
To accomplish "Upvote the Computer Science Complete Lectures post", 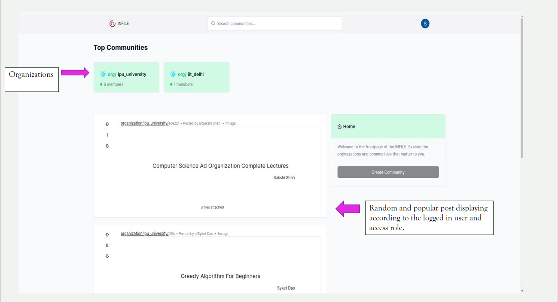I will (x=107, y=124).
